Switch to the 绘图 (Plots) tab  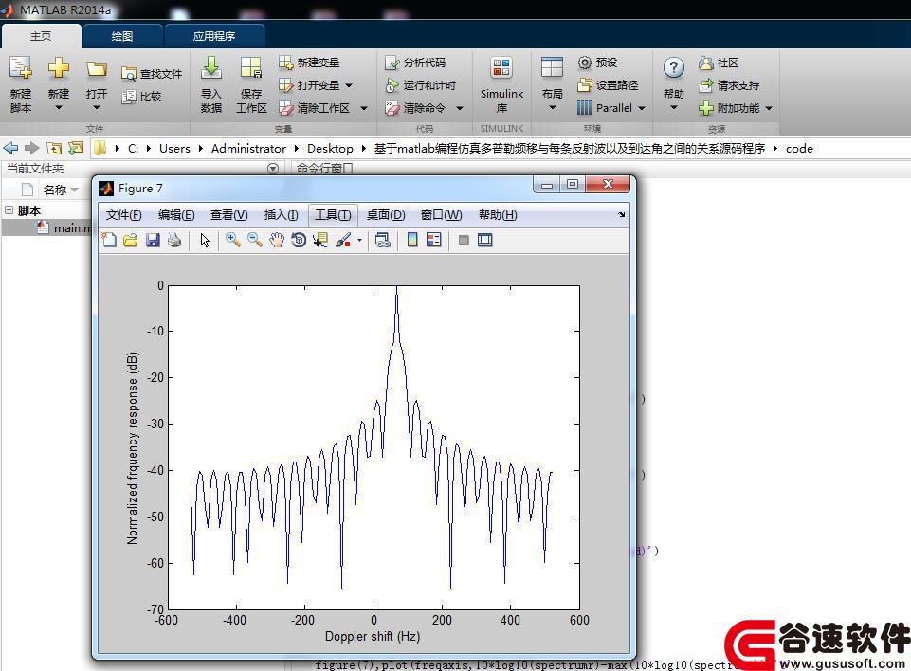[x=122, y=36]
